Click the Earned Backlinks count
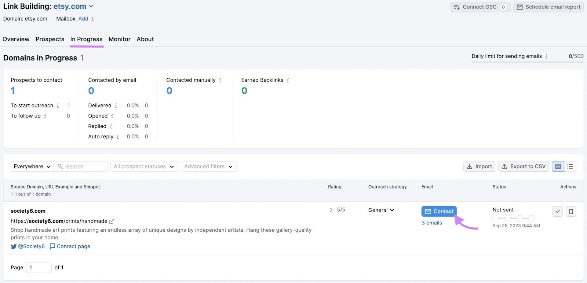This screenshot has height=283, width=587. click(244, 91)
